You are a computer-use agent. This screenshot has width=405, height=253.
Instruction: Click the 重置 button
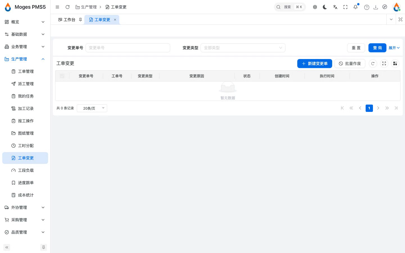pos(356,48)
